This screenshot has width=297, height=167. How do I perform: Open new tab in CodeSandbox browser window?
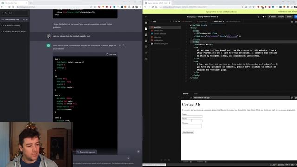click(174, 3)
